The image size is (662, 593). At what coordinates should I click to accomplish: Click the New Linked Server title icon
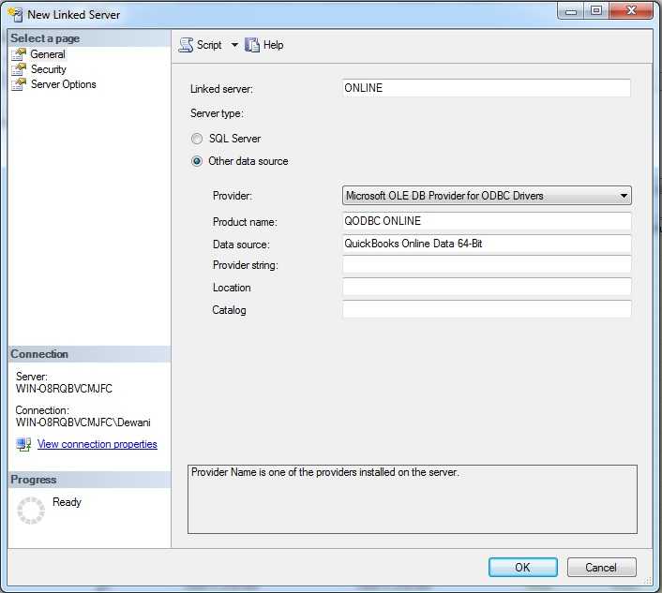[15, 14]
